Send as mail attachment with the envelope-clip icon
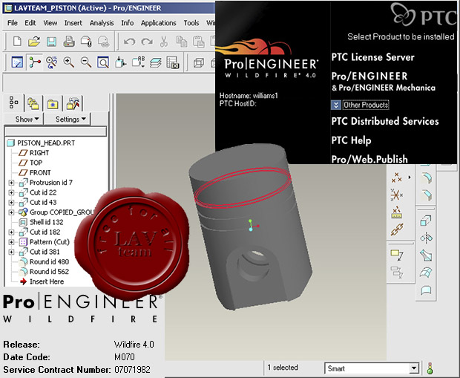The height and width of the screenshot is (378, 460). coord(86,42)
